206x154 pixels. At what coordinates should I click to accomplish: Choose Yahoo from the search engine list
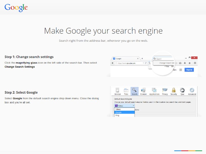point(124,109)
